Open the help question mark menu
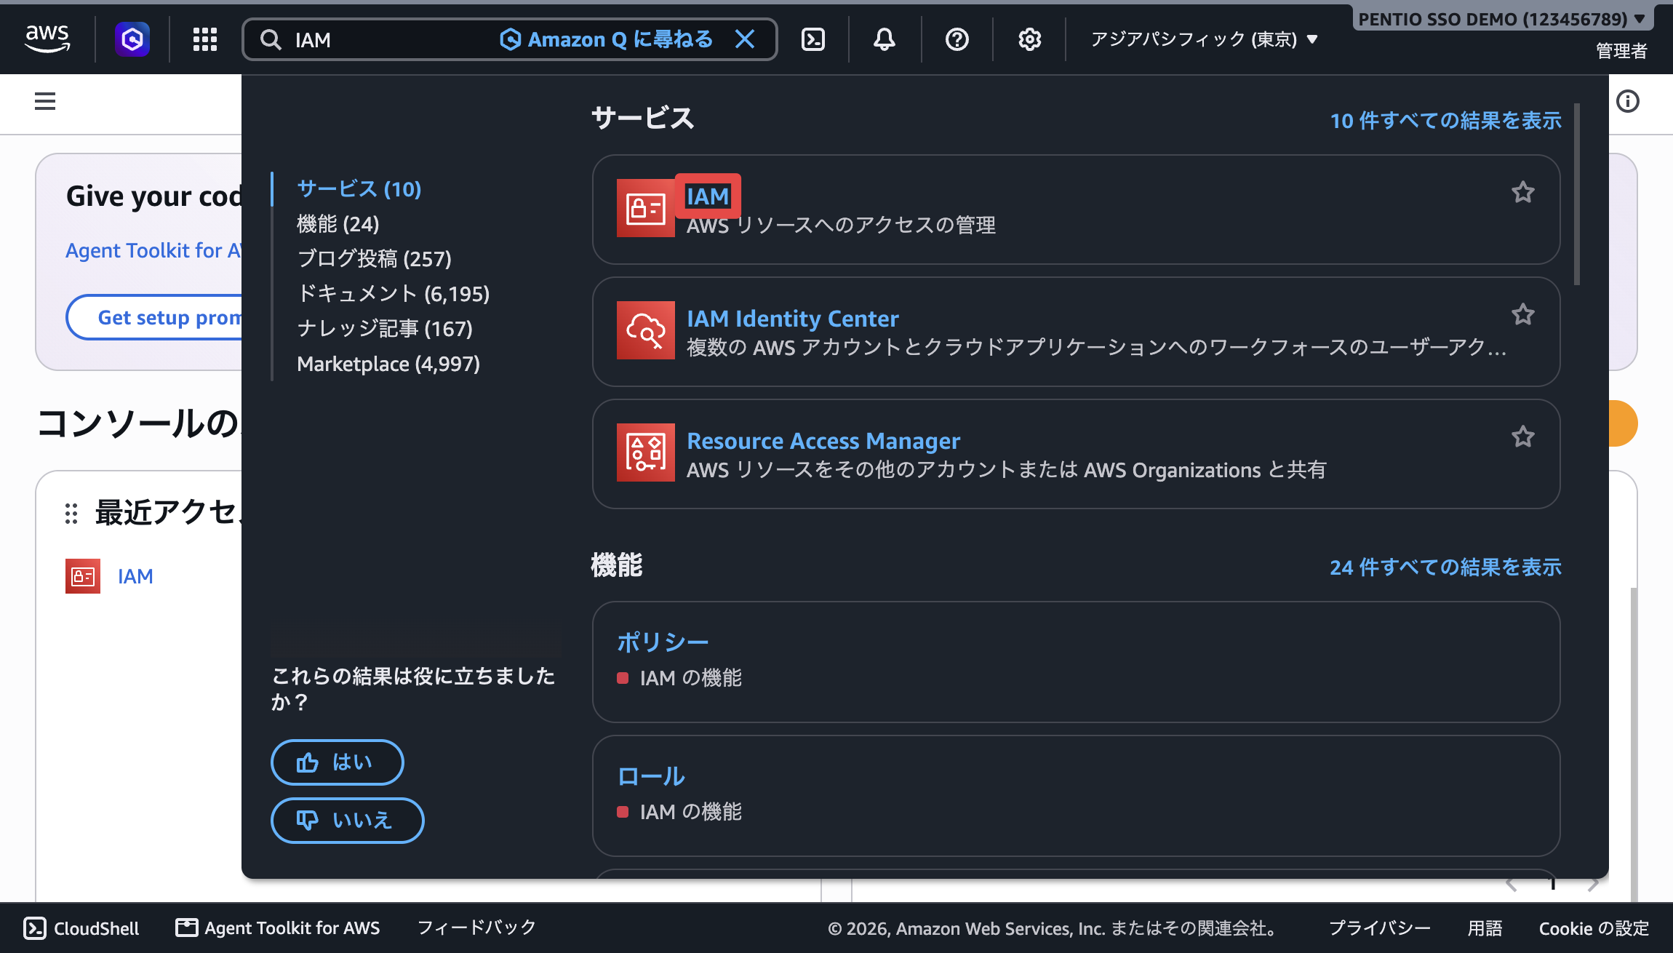 (x=957, y=39)
